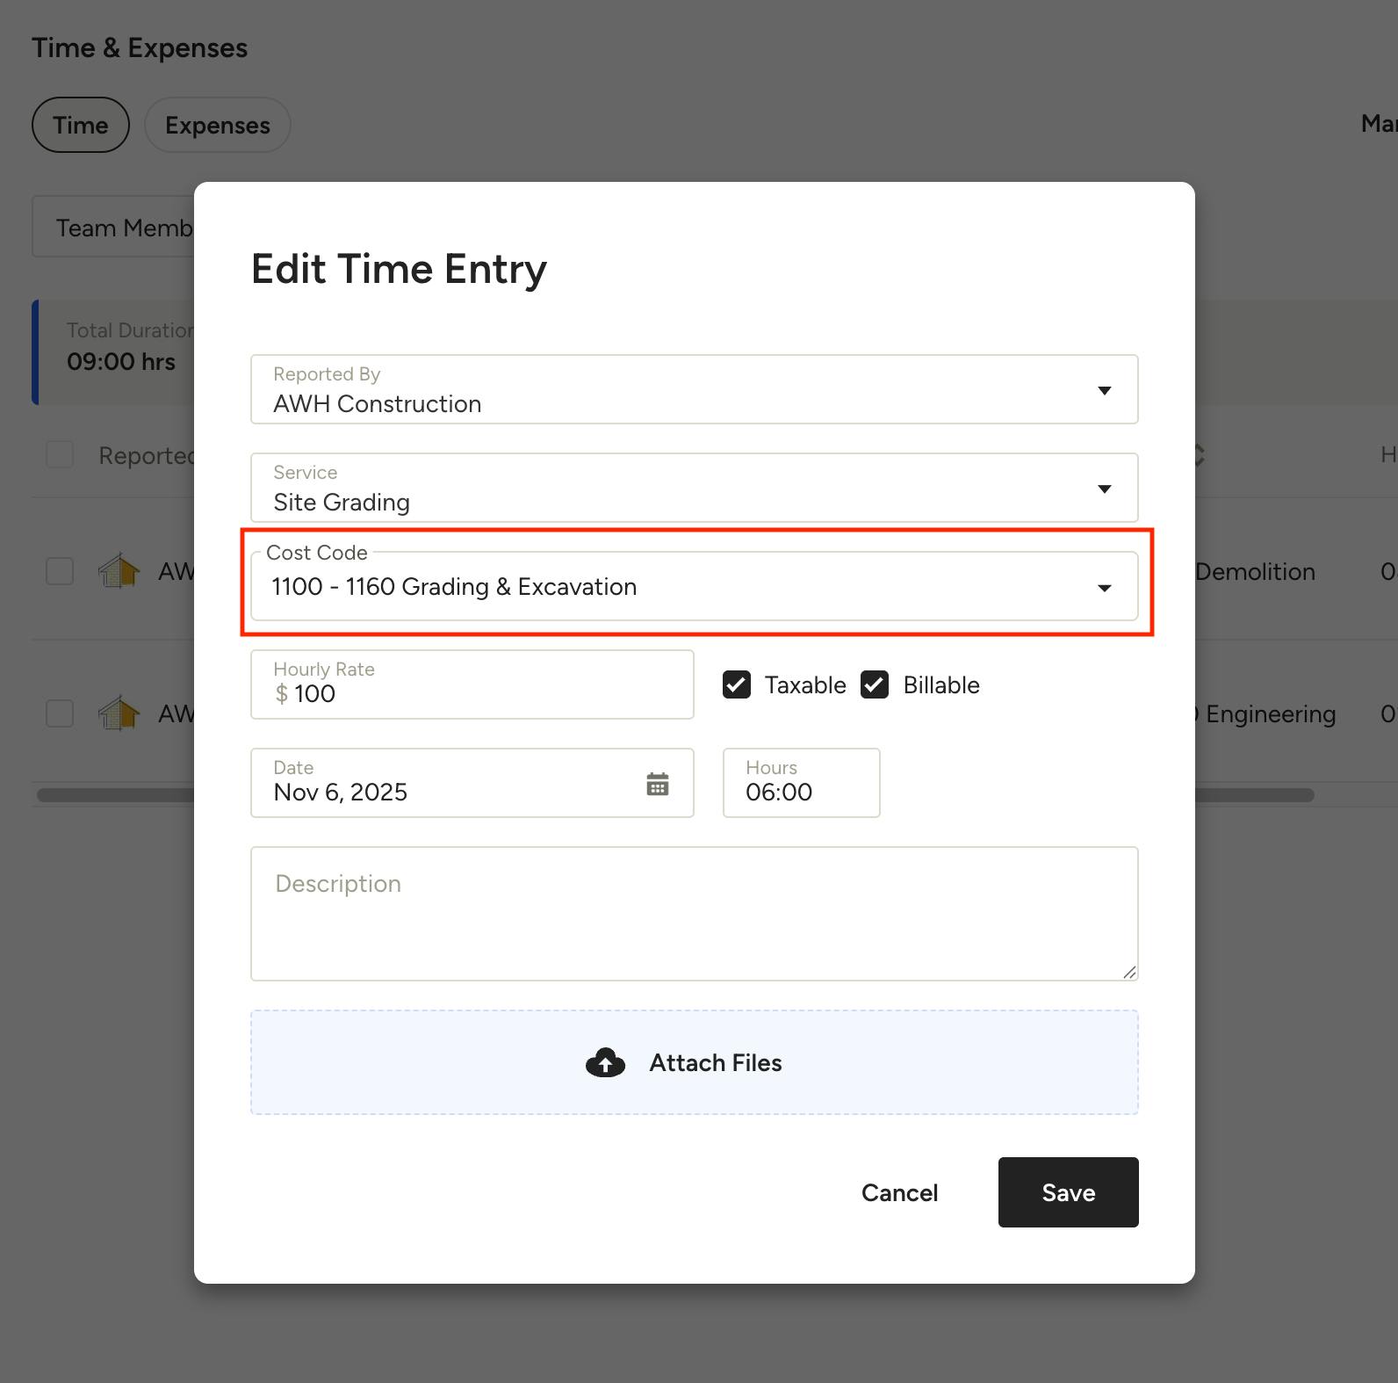Uncheck the Taxable checkbox
This screenshot has width=1398, height=1383.
coord(736,684)
